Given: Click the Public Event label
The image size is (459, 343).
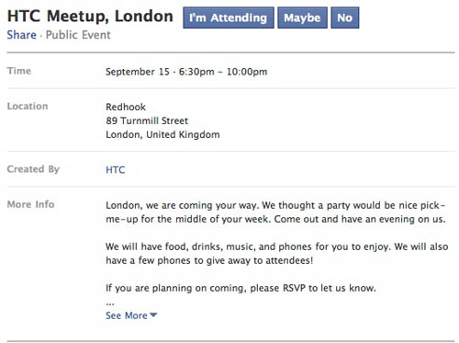Looking at the screenshot, I should (x=78, y=35).
